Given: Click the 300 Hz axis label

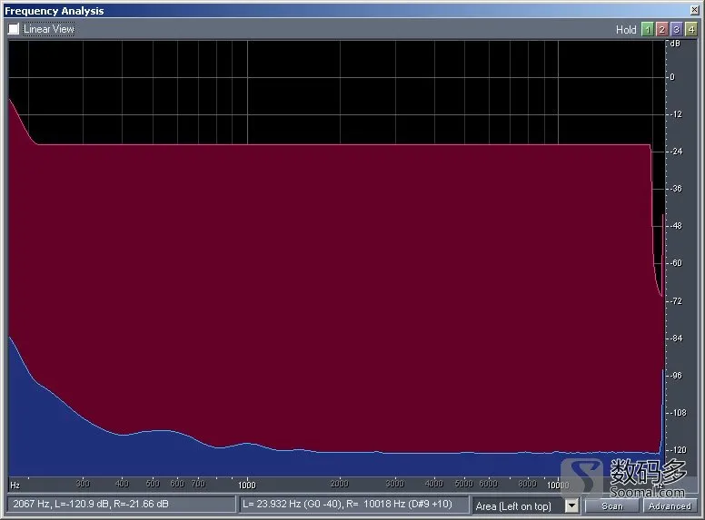Looking at the screenshot, I should click(x=83, y=484).
